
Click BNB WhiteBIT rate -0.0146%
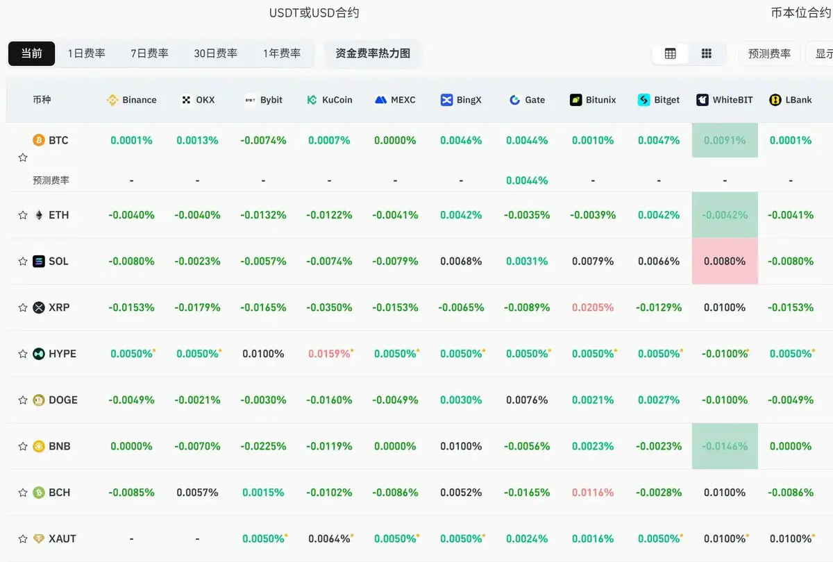725,446
